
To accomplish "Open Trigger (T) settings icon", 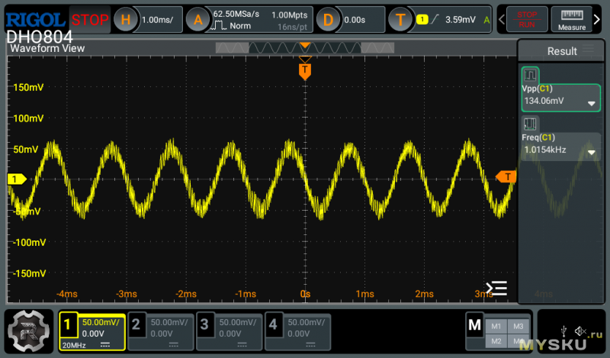I will 400,21.
